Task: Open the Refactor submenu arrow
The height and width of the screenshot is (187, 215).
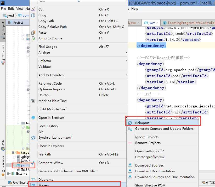Action: coord(126,61)
